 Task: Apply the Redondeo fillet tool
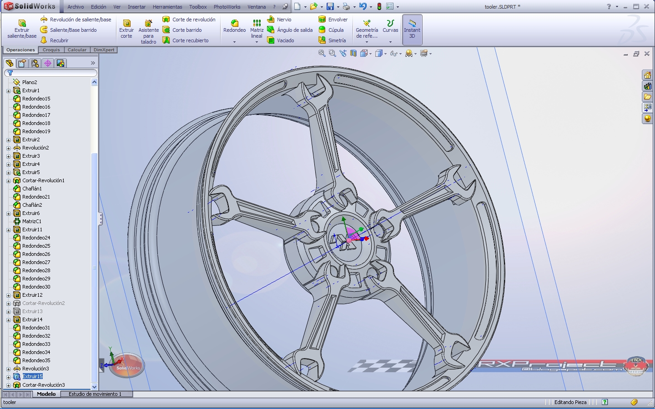pos(234,26)
